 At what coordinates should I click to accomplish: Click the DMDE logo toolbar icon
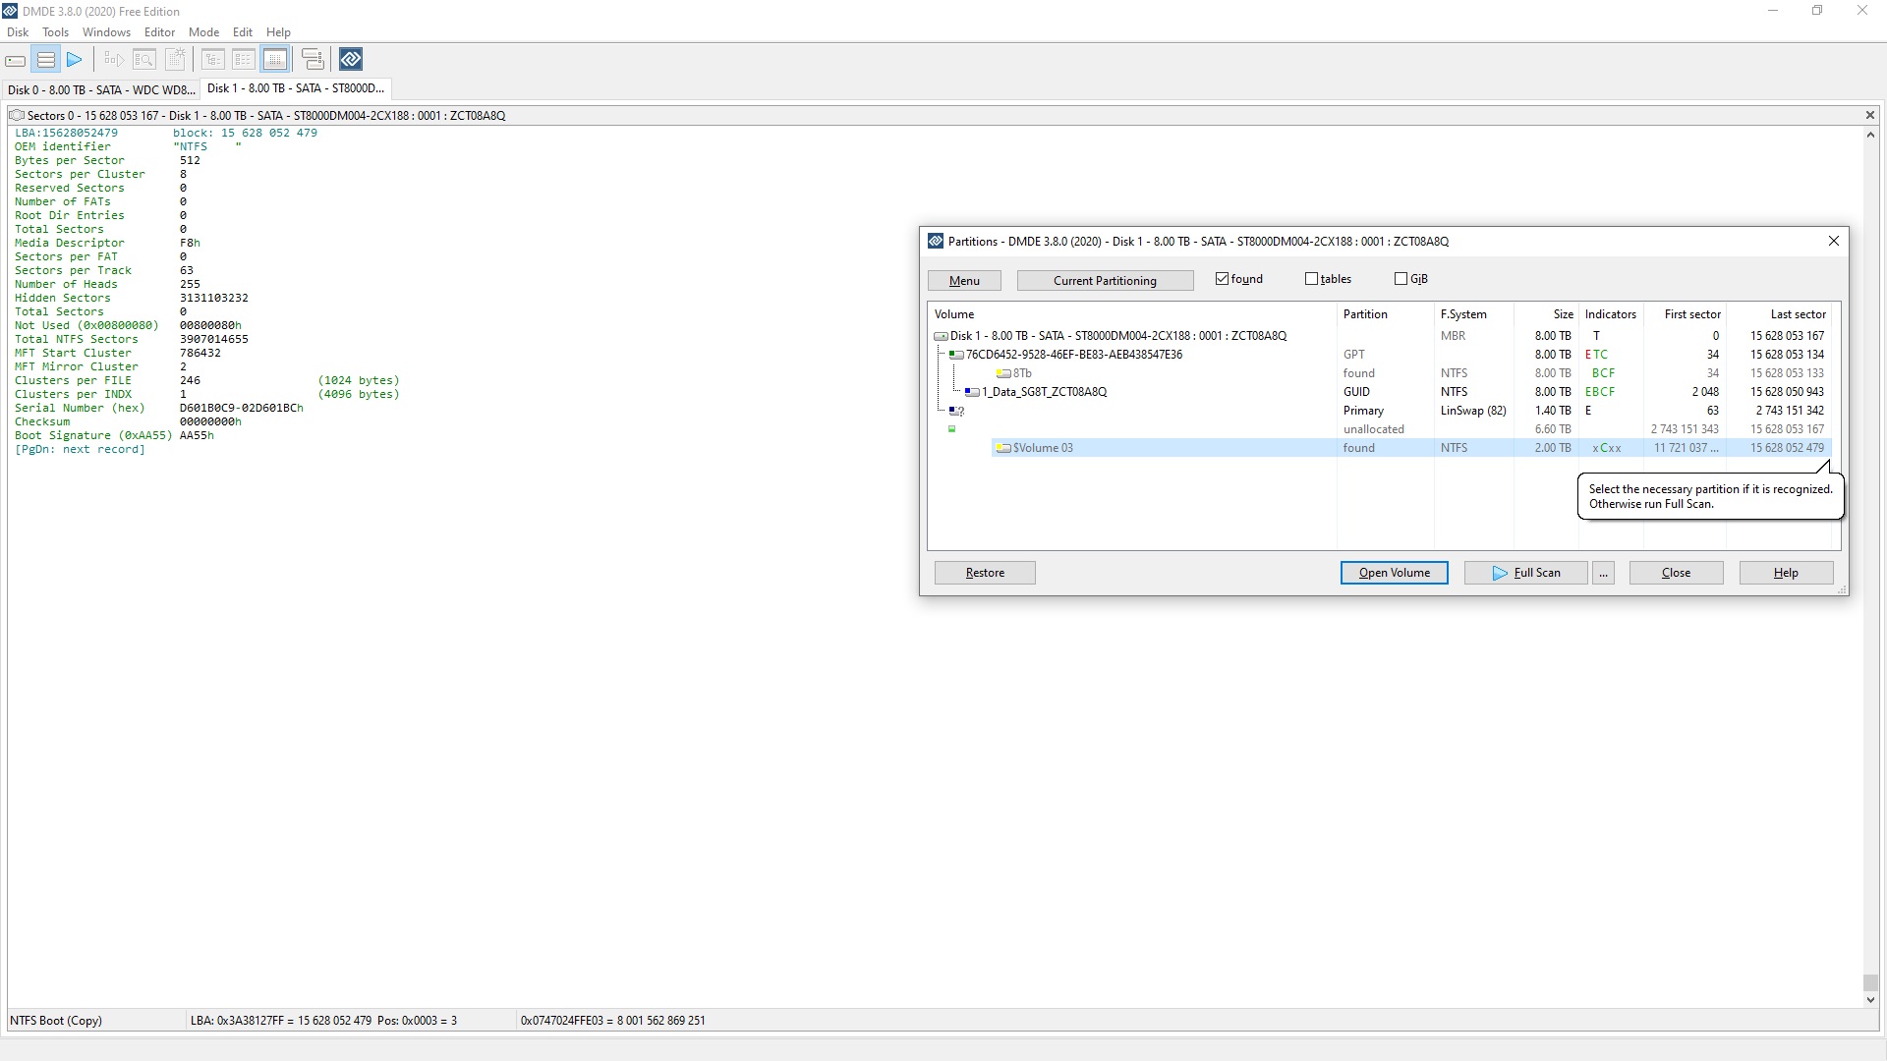click(x=351, y=60)
